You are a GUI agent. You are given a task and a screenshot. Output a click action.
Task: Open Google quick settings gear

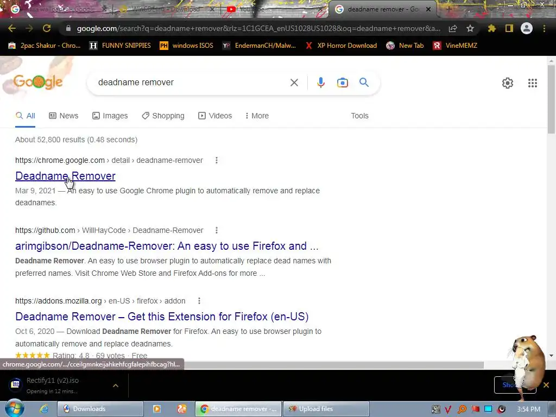508,83
